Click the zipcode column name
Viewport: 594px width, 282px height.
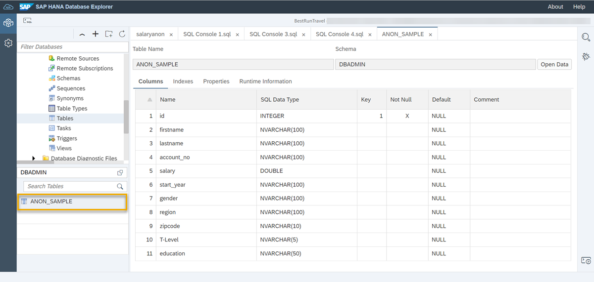point(170,226)
